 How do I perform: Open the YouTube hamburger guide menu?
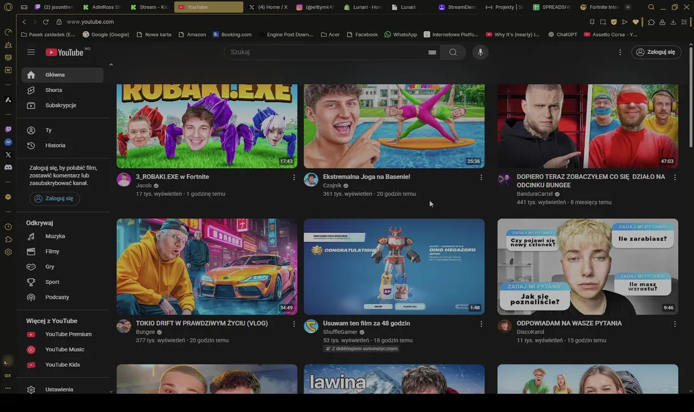pos(31,52)
